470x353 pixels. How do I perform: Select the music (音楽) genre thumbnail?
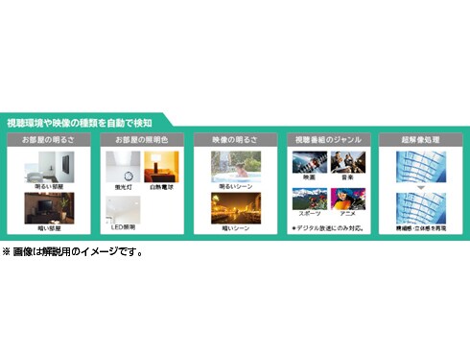pos(348,162)
